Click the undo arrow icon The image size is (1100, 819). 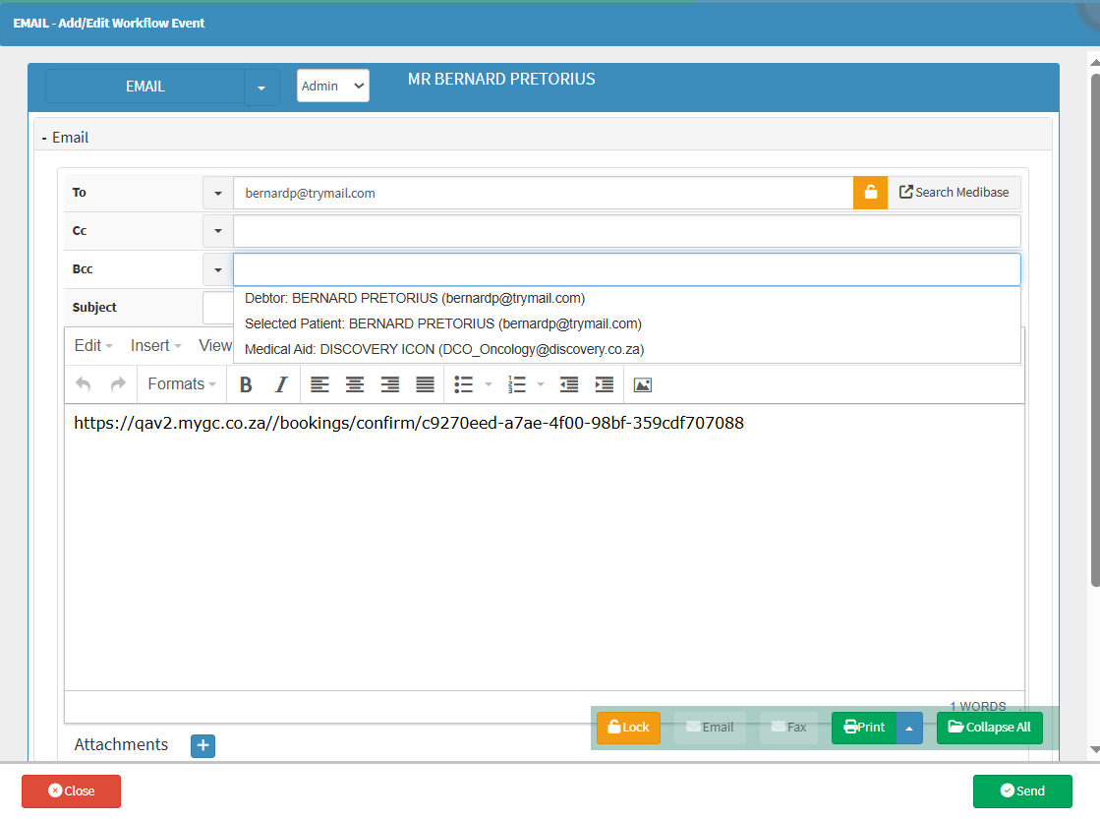click(84, 384)
